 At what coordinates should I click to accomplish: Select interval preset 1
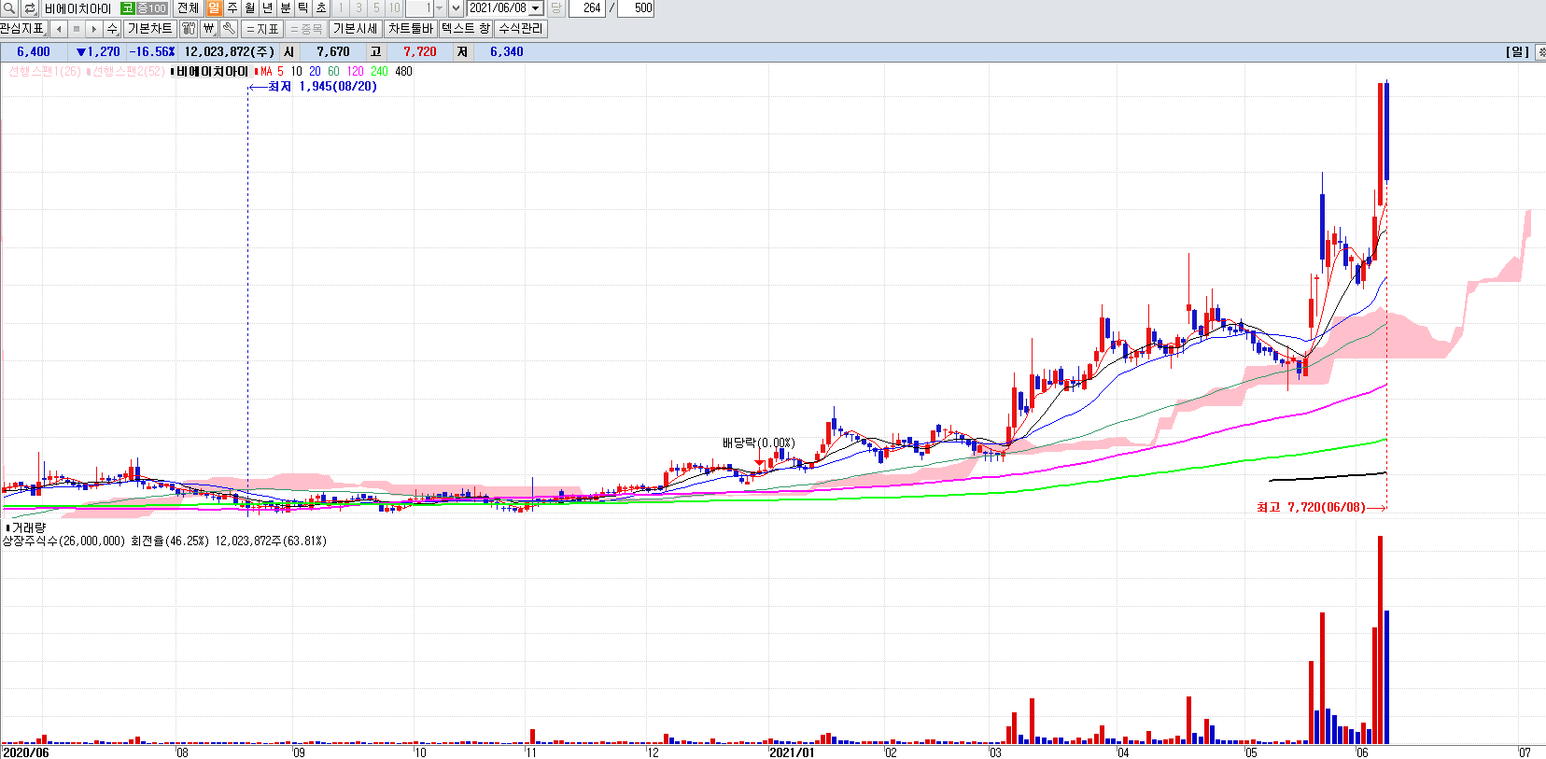click(341, 7)
